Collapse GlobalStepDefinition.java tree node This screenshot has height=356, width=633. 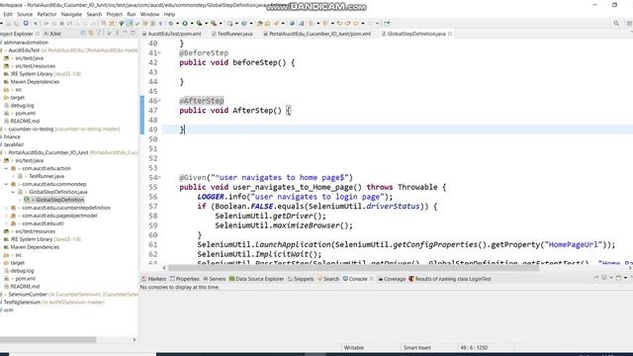[13, 192]
